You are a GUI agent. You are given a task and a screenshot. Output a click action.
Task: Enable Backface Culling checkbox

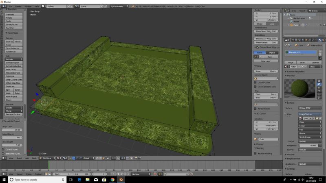[256, 153]
